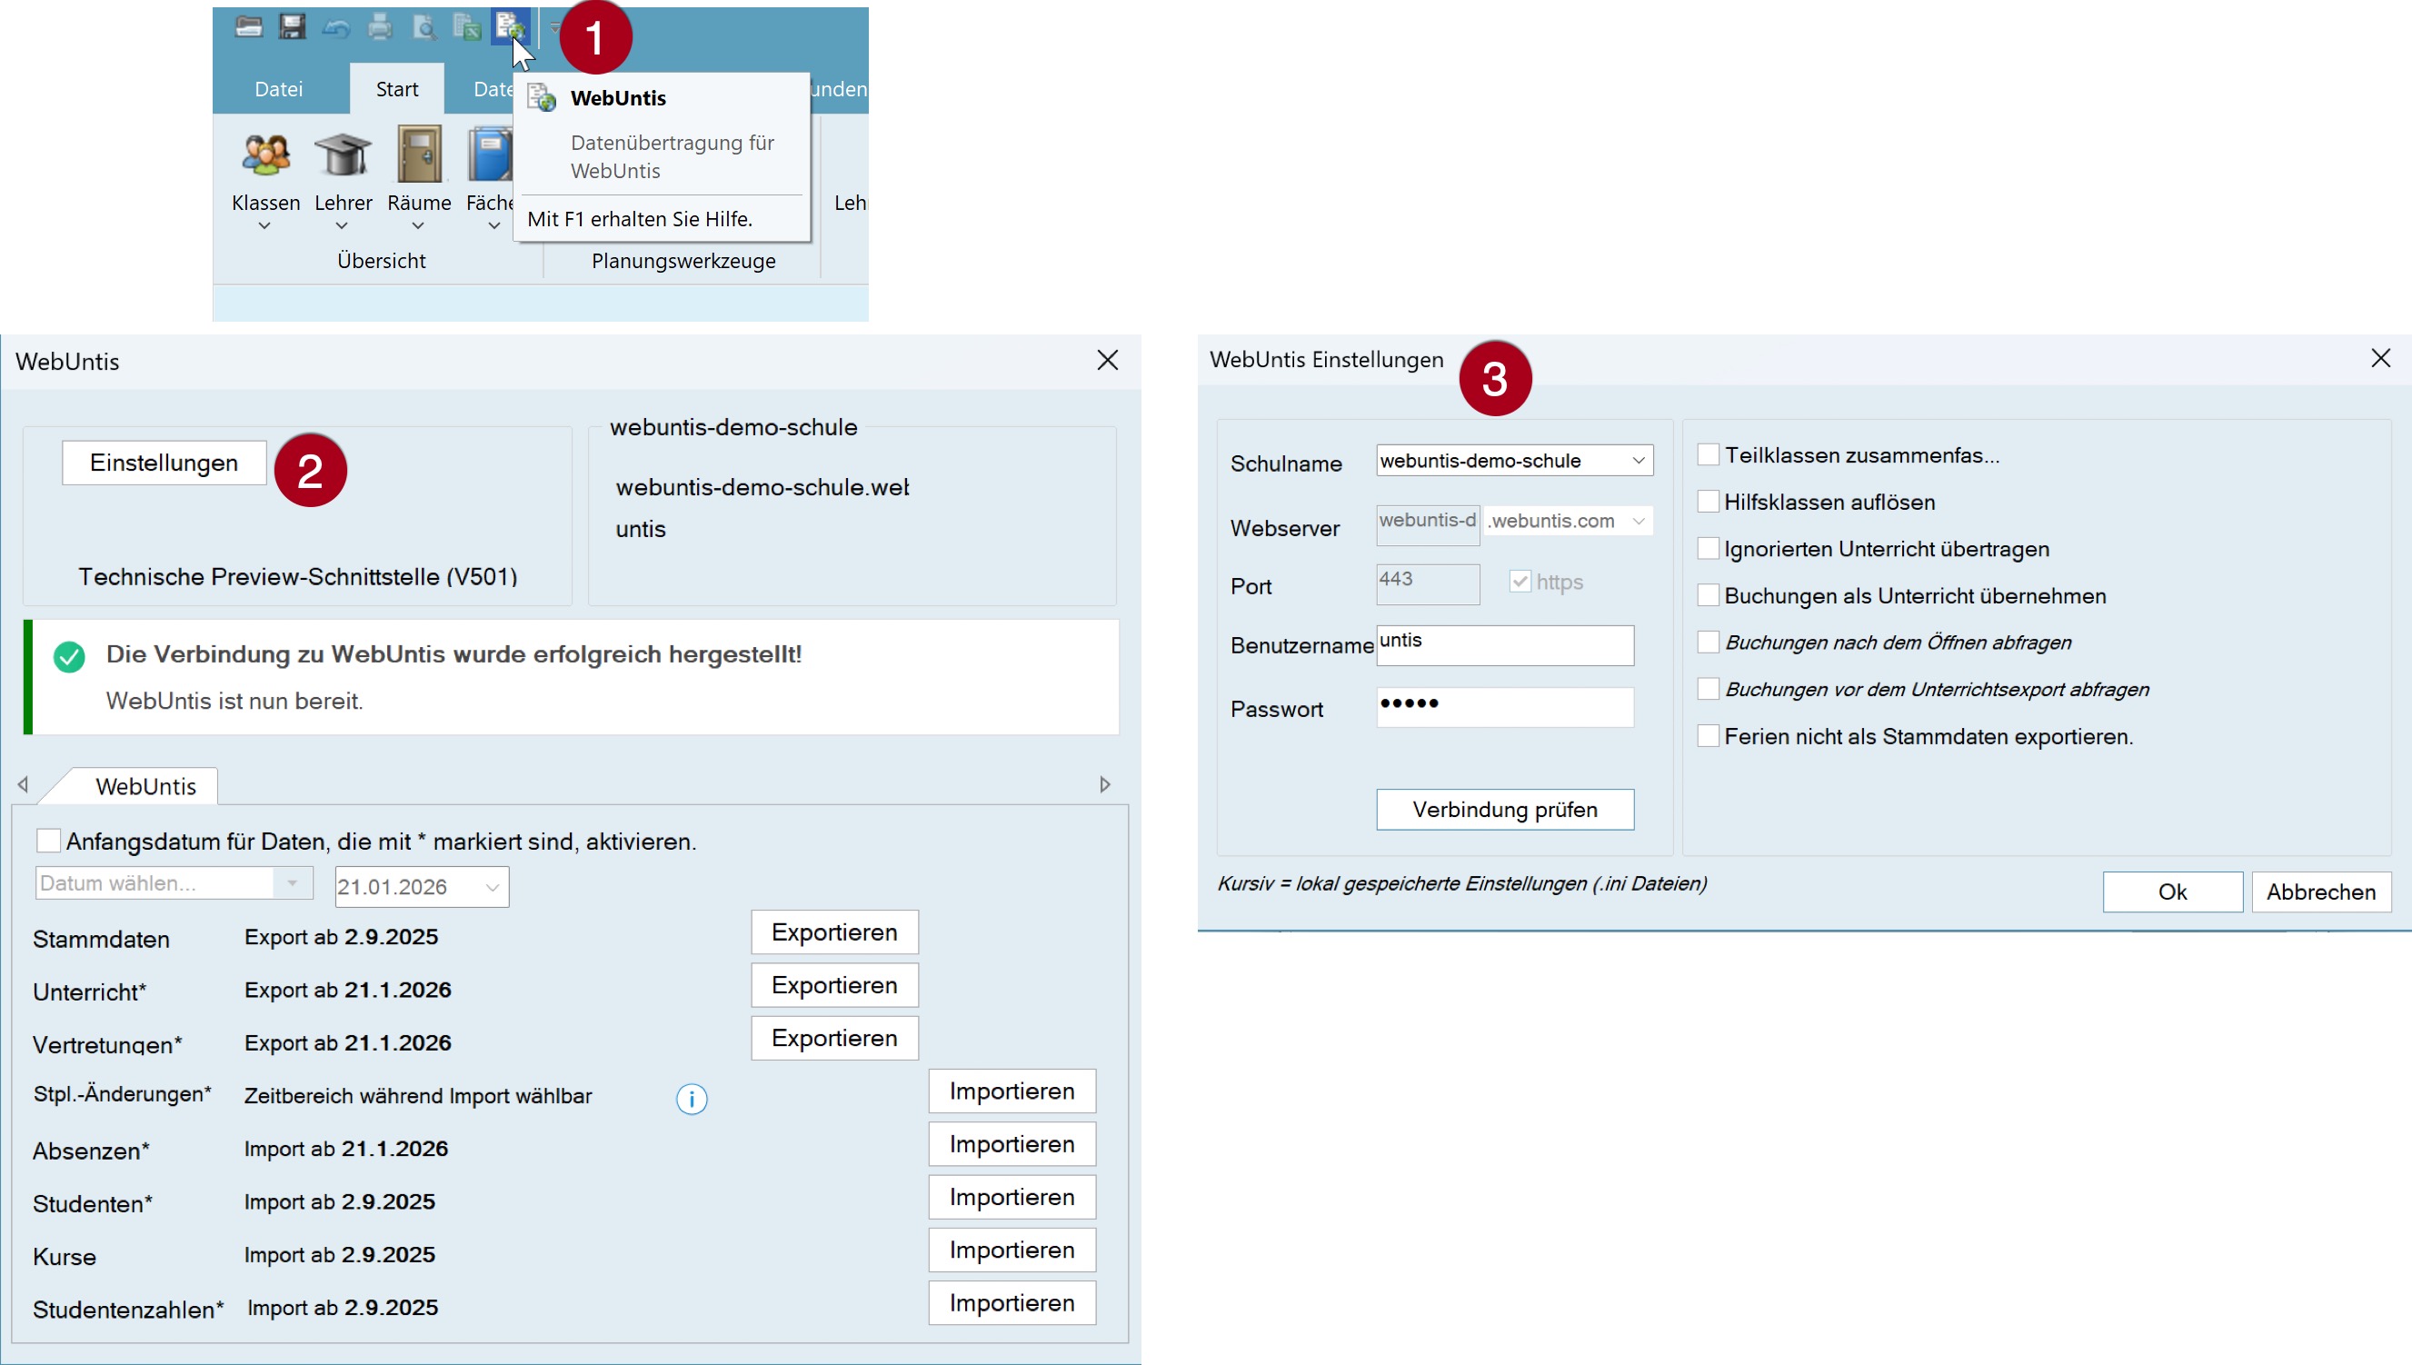
Task: Click the open folder icon in toolbar
Action: (x=248, y=26)
